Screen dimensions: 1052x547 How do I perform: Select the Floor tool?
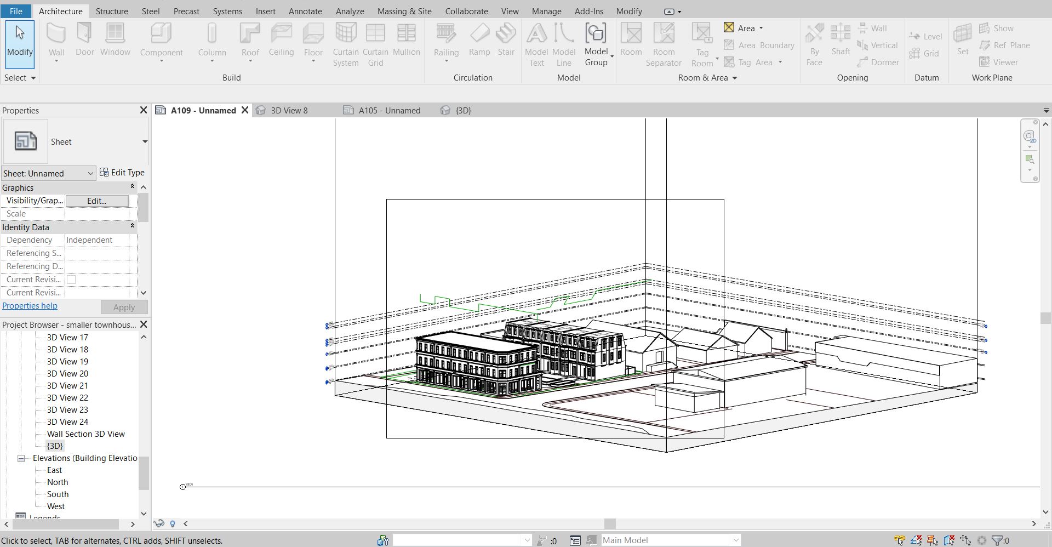point(313,43)
